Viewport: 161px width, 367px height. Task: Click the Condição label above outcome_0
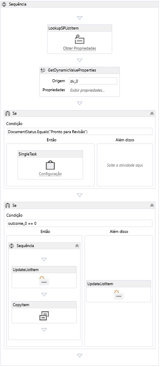point(14,215)
